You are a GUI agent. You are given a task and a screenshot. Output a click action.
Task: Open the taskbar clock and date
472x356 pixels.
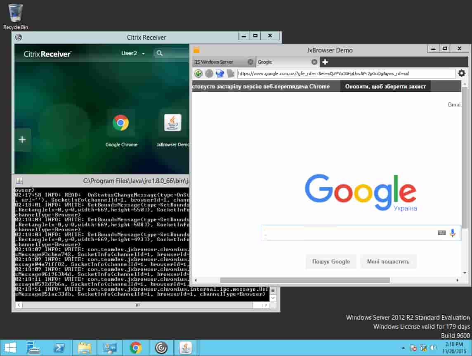454,348
